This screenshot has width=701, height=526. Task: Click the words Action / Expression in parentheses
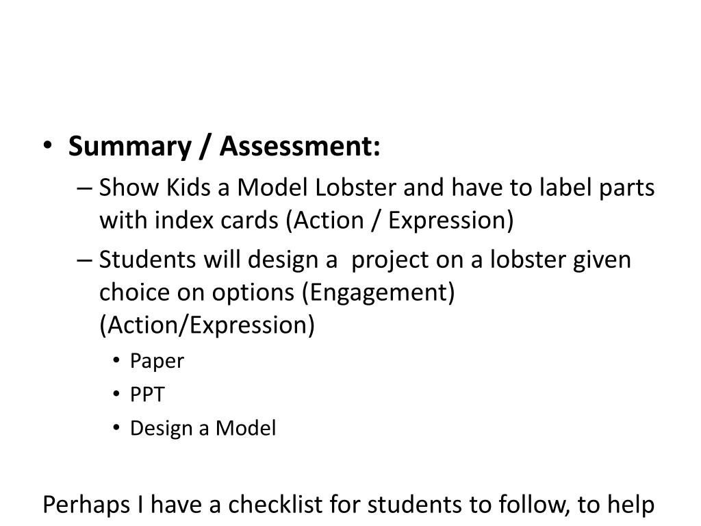(400, 220)
